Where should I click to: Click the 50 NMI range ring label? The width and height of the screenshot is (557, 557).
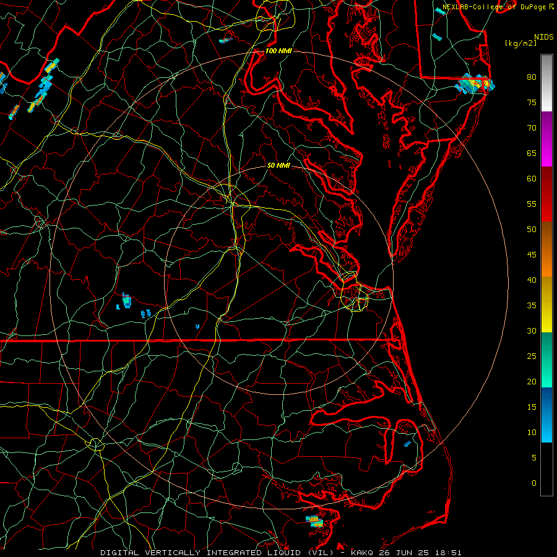[x=278, y=165]
